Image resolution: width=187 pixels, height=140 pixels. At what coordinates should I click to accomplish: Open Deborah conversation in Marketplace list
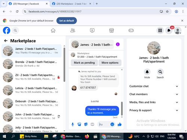click(x=31, y=103)
